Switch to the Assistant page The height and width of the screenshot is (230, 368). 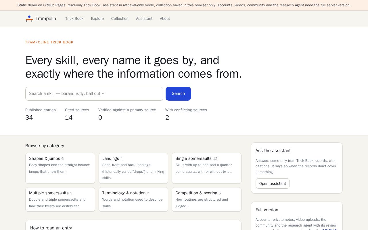point(144,19)
